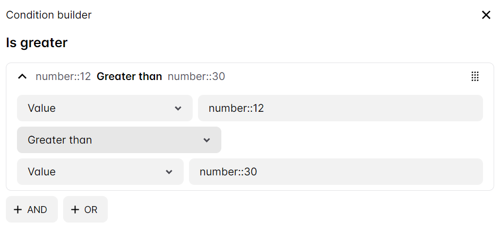500x231 pixels.
Task: Click the plus icon on the AND button
Action: (18, 210)
